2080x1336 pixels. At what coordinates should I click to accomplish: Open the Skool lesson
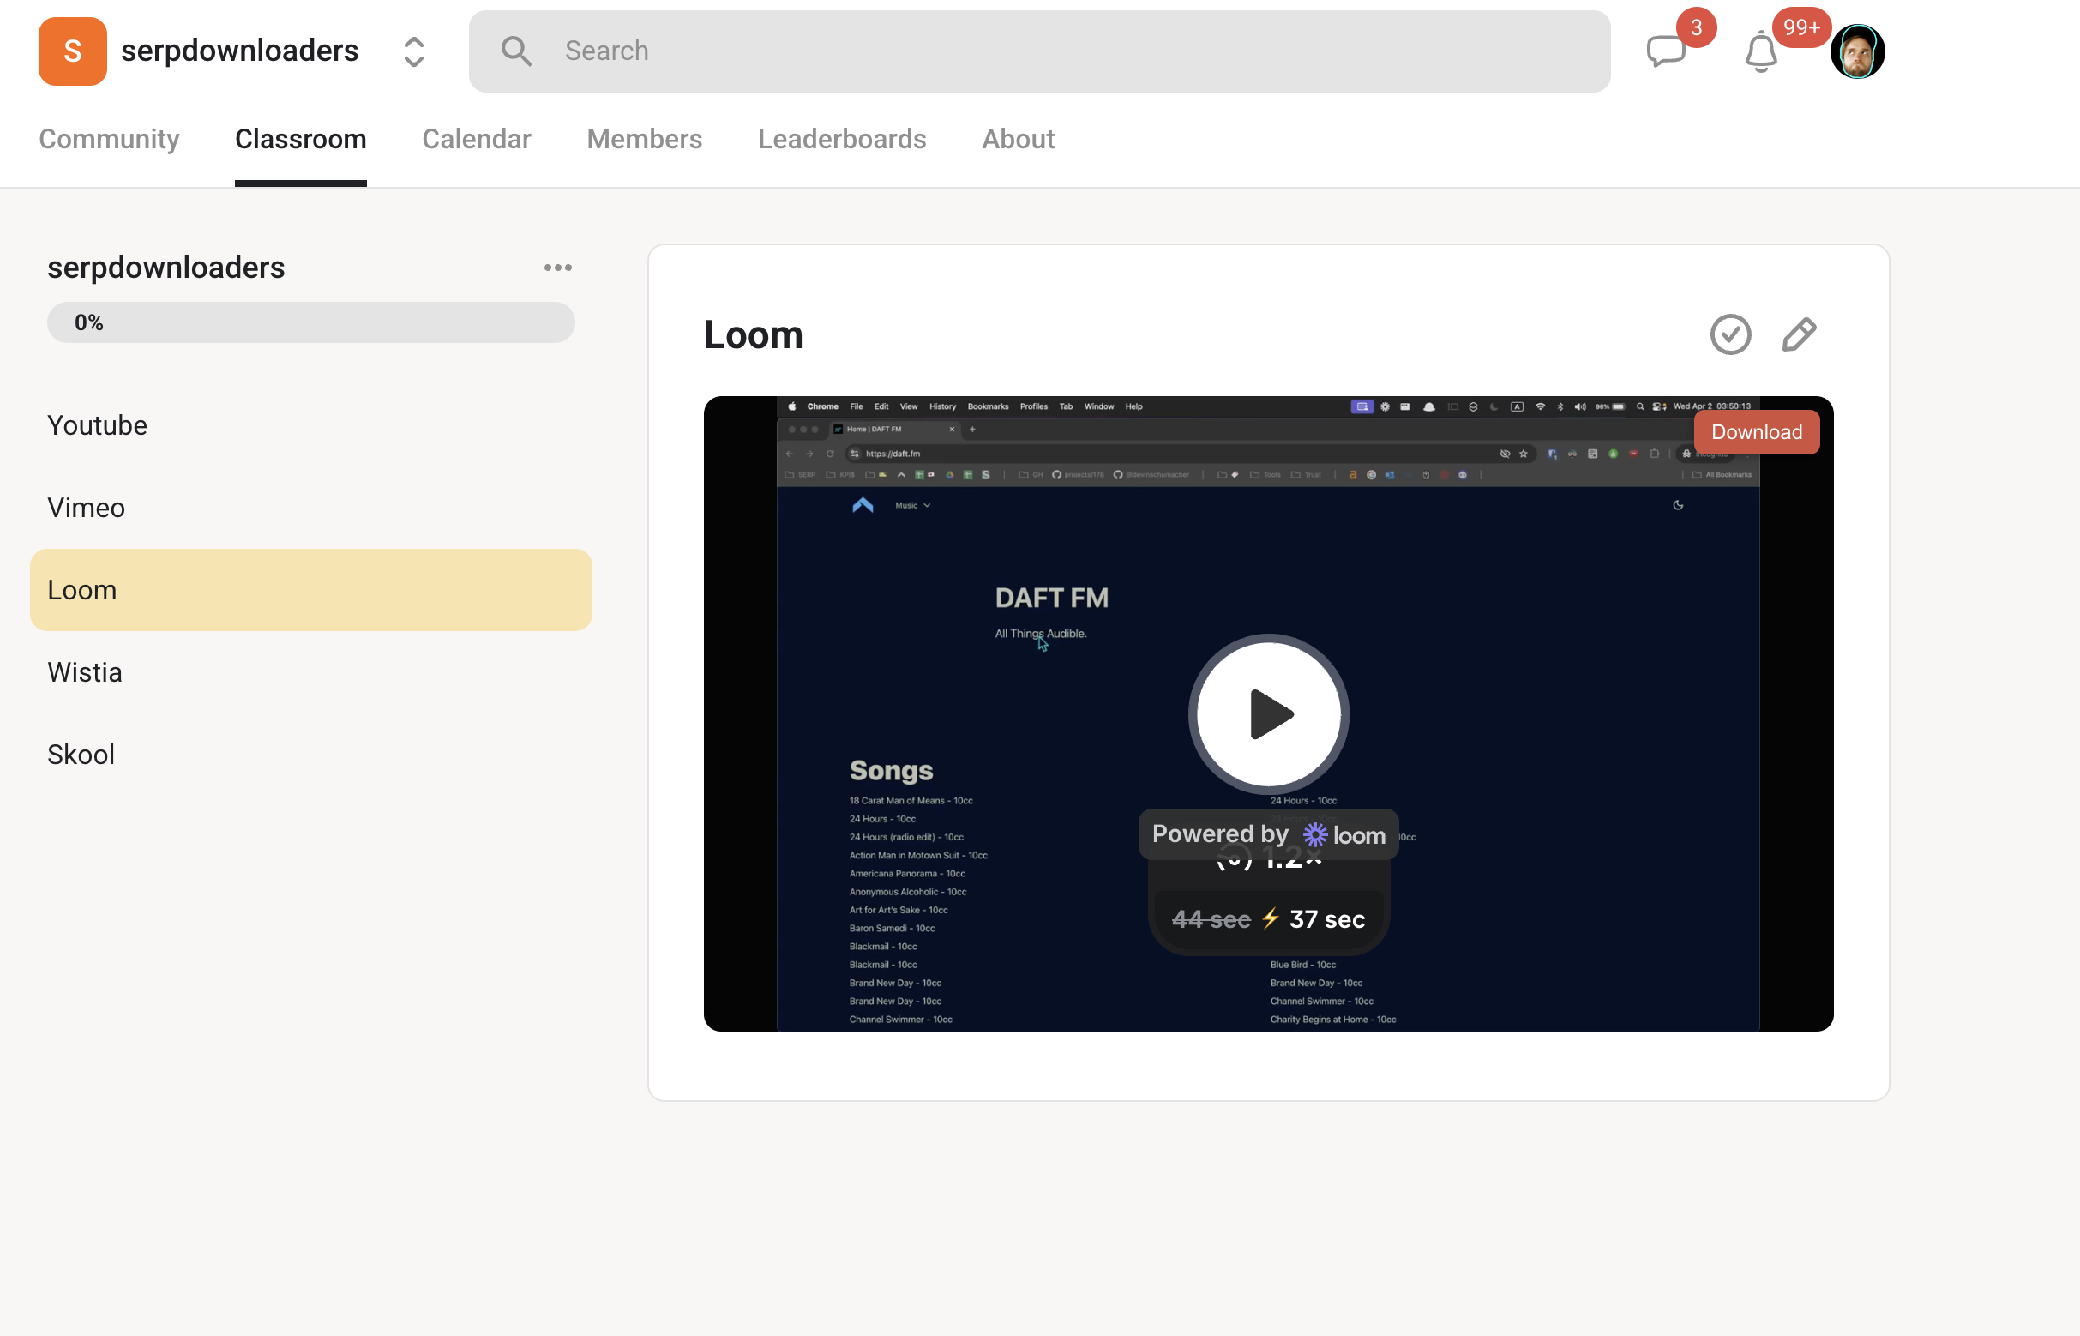[x=310, y=755]
